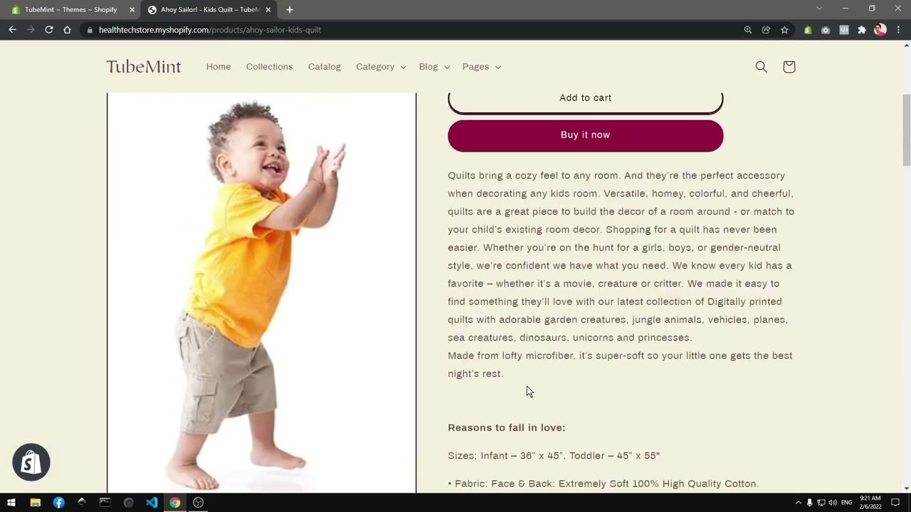This screenshot has height=512, width=911.
Task: Open a new browser tab
Action: 290,9
